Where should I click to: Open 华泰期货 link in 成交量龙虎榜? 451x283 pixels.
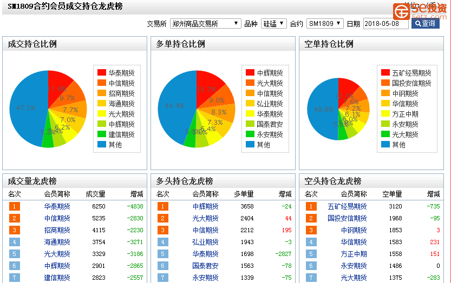click(57, 206)
